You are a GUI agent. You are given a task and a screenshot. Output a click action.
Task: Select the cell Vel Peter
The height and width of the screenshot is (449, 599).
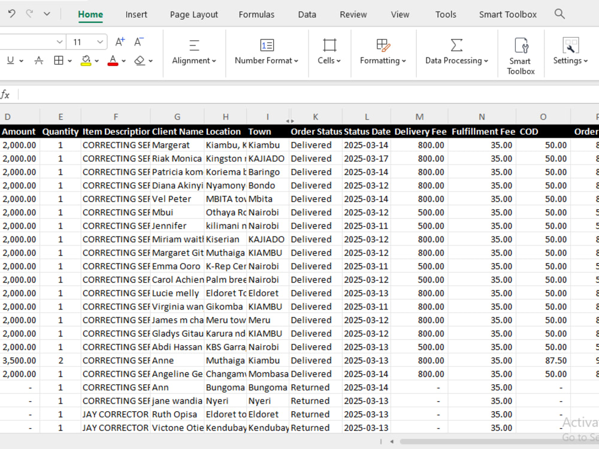click(x=177, y=199)
